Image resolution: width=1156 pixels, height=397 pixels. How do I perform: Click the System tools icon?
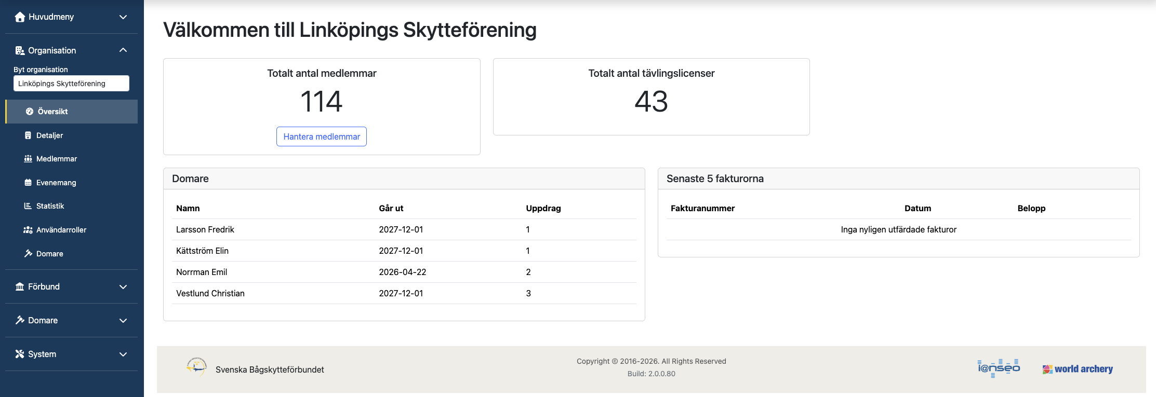[20, 354]
